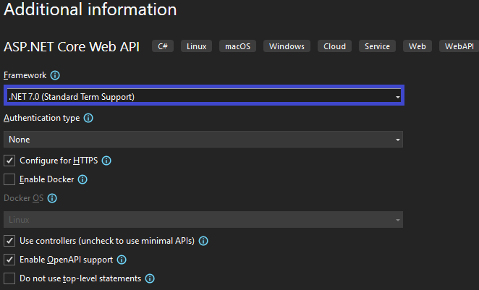Click the Configure for HTTPS info icon

[106, 161]
